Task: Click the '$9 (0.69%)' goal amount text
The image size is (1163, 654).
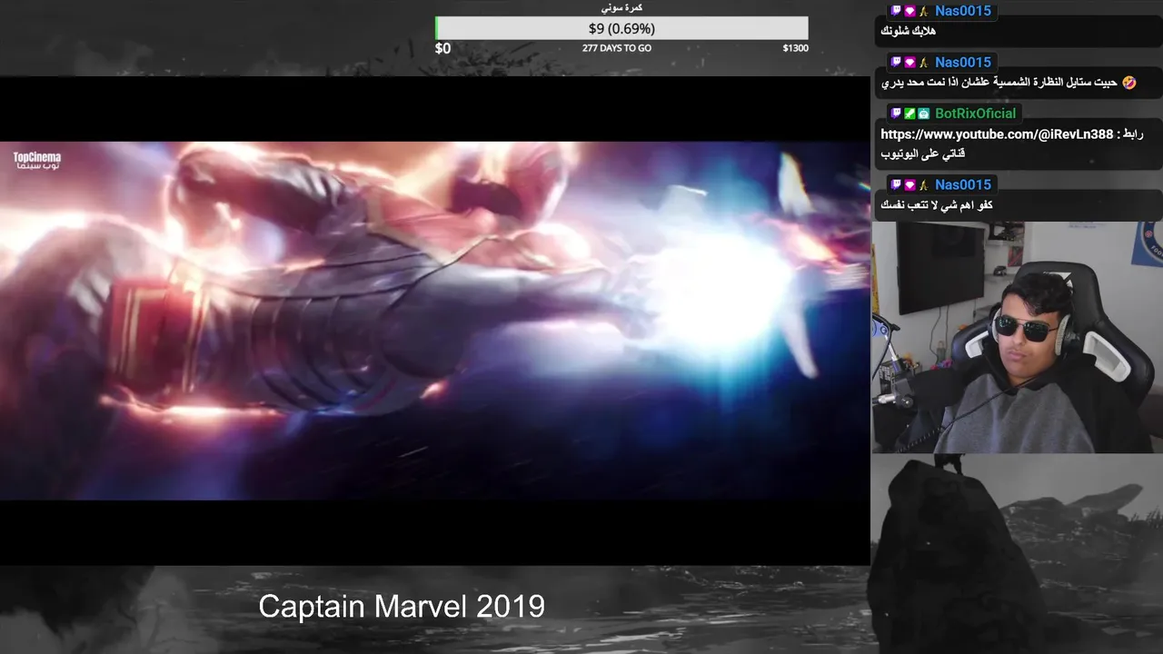Action: pos(621,29)
